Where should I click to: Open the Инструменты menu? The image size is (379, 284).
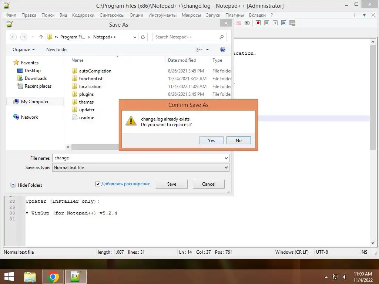point(162,15)
